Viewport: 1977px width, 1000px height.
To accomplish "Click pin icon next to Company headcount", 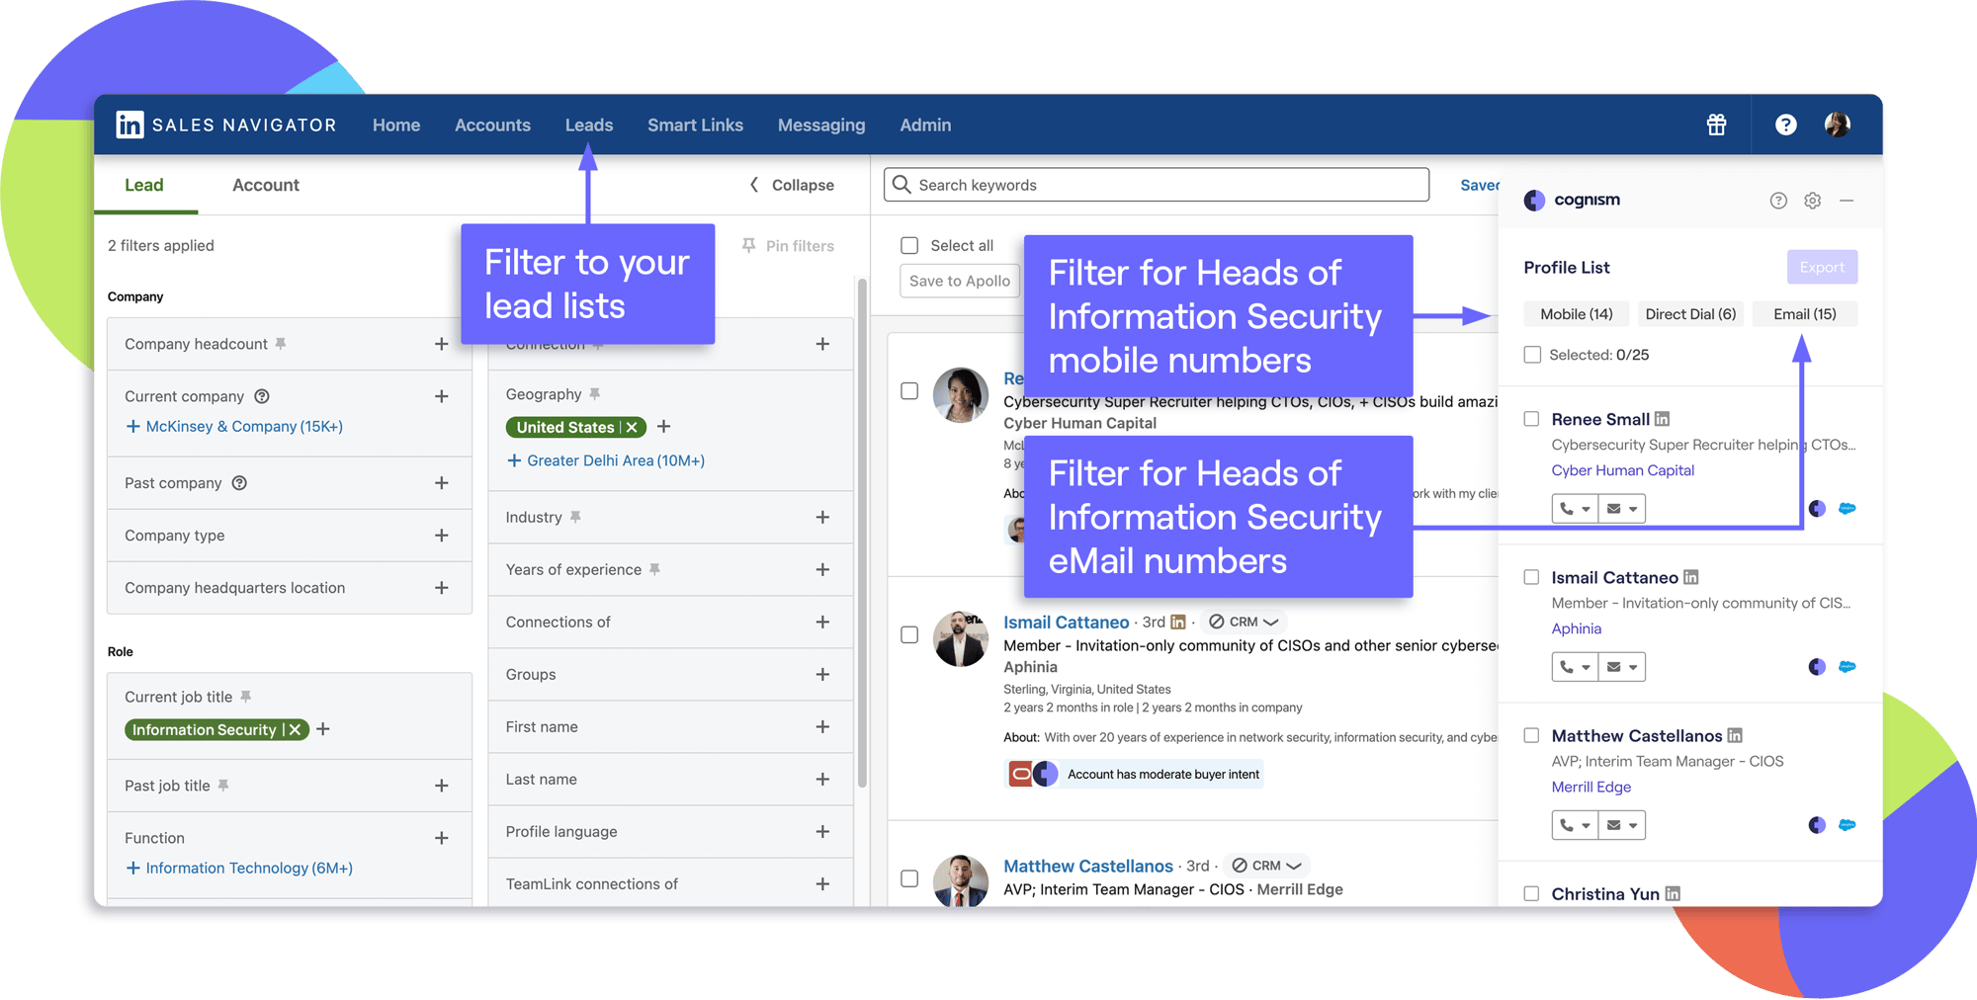I will click(x=281, y=344).
